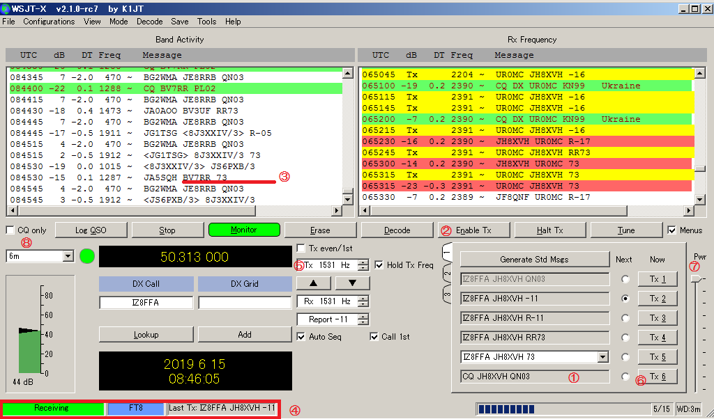Screen dimensions: 714x419
Task: Select Next radio for Tx 1 message
Action: coord(625,279)
